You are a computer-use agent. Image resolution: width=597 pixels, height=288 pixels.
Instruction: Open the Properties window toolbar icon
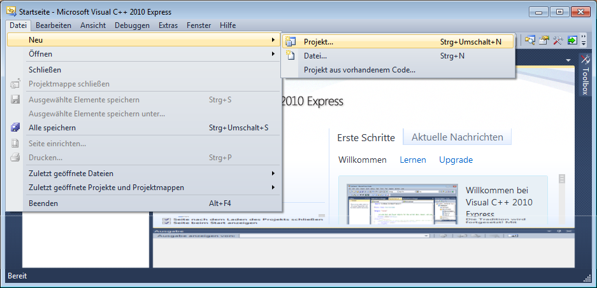(543, 41)
